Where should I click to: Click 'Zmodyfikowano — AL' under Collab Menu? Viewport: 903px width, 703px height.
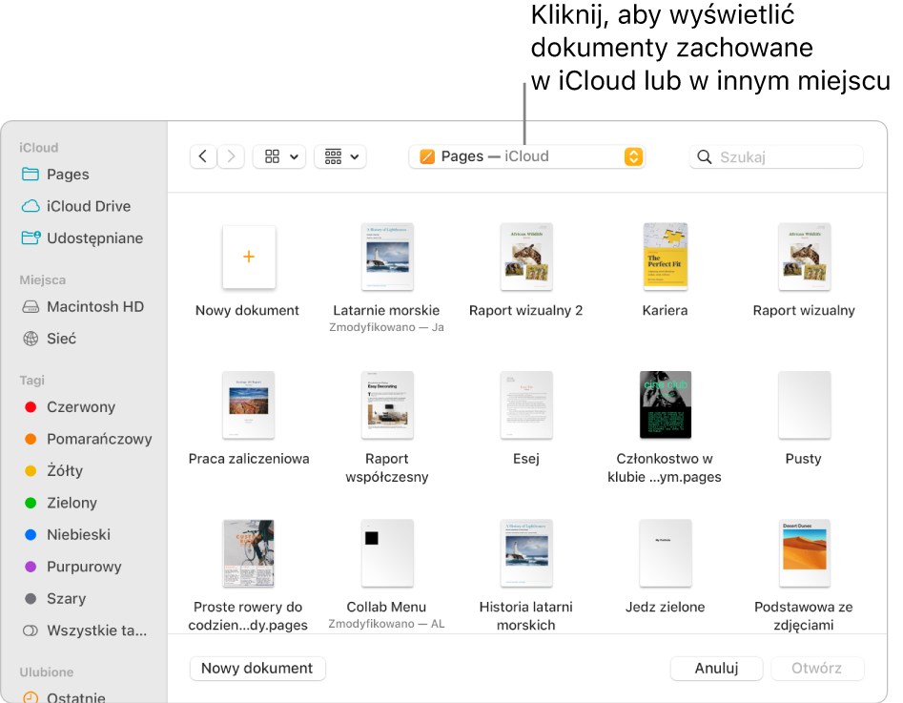pos(386,624)
